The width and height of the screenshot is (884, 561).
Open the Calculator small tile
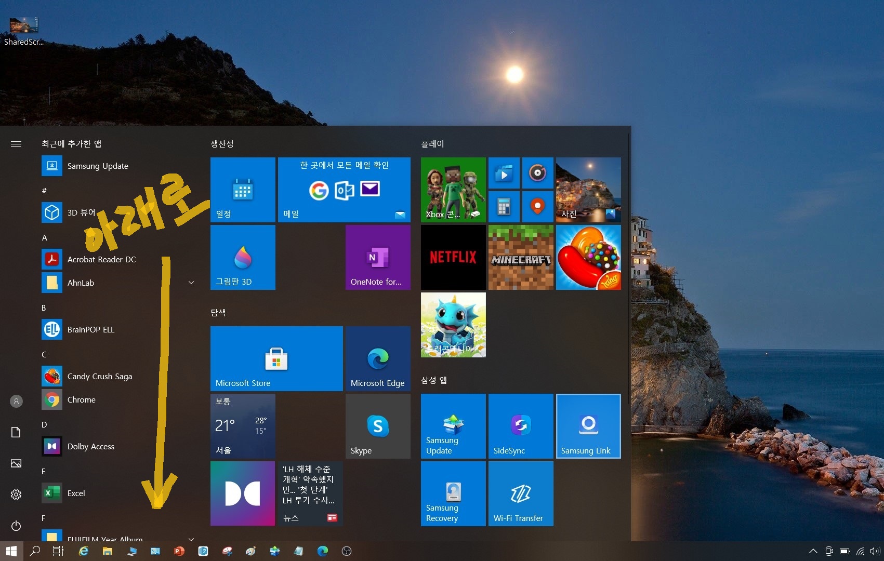pos(504,207)
